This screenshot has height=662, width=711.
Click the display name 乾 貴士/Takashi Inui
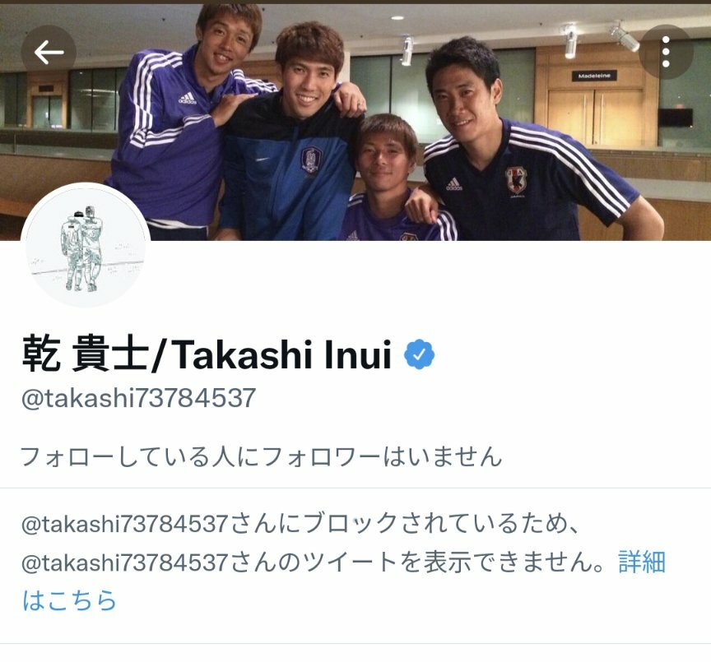(207, 354)
